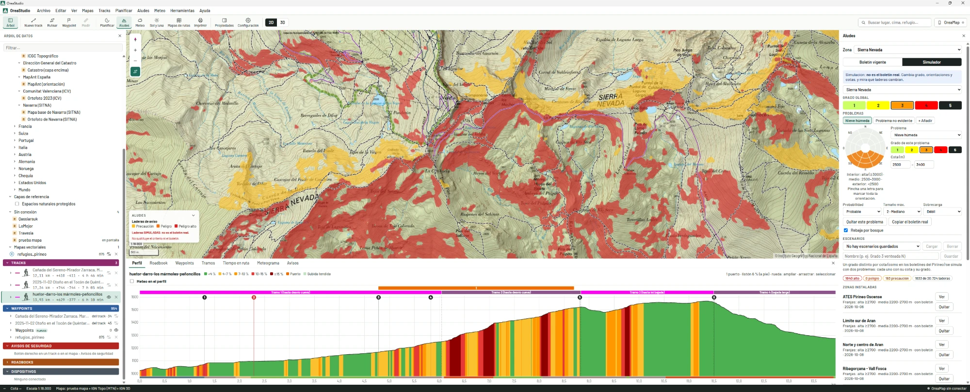Toggle visibility of Waypoints nuevos group
This screenshot has width=970, height=392.
pos(116,330)
